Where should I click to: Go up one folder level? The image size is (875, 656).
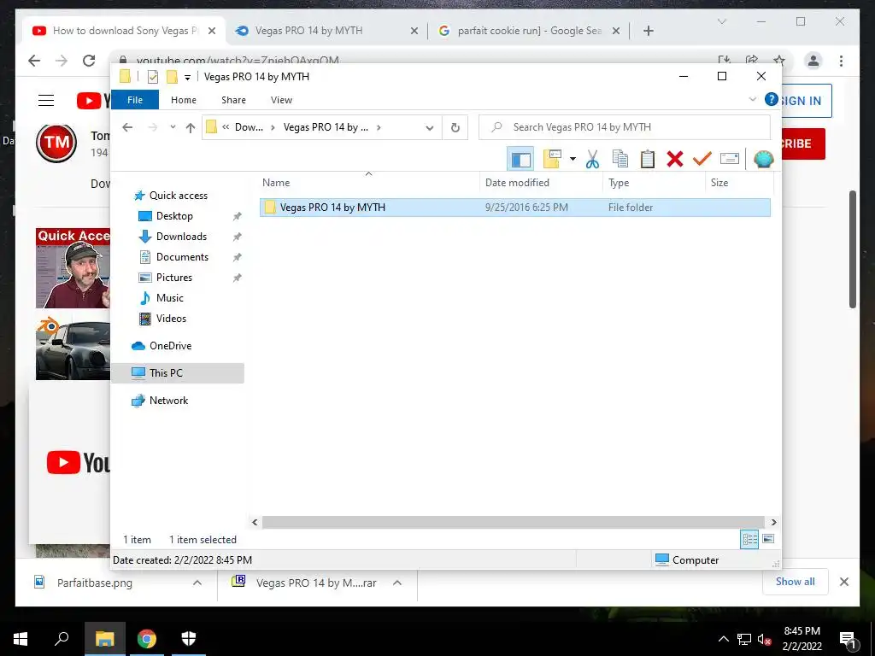[191, 128]
